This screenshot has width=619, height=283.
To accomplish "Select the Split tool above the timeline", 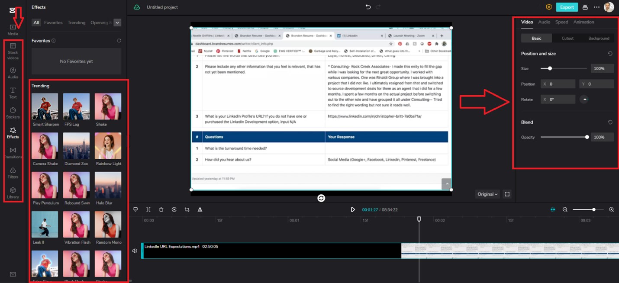I will (x=148, y=209).
